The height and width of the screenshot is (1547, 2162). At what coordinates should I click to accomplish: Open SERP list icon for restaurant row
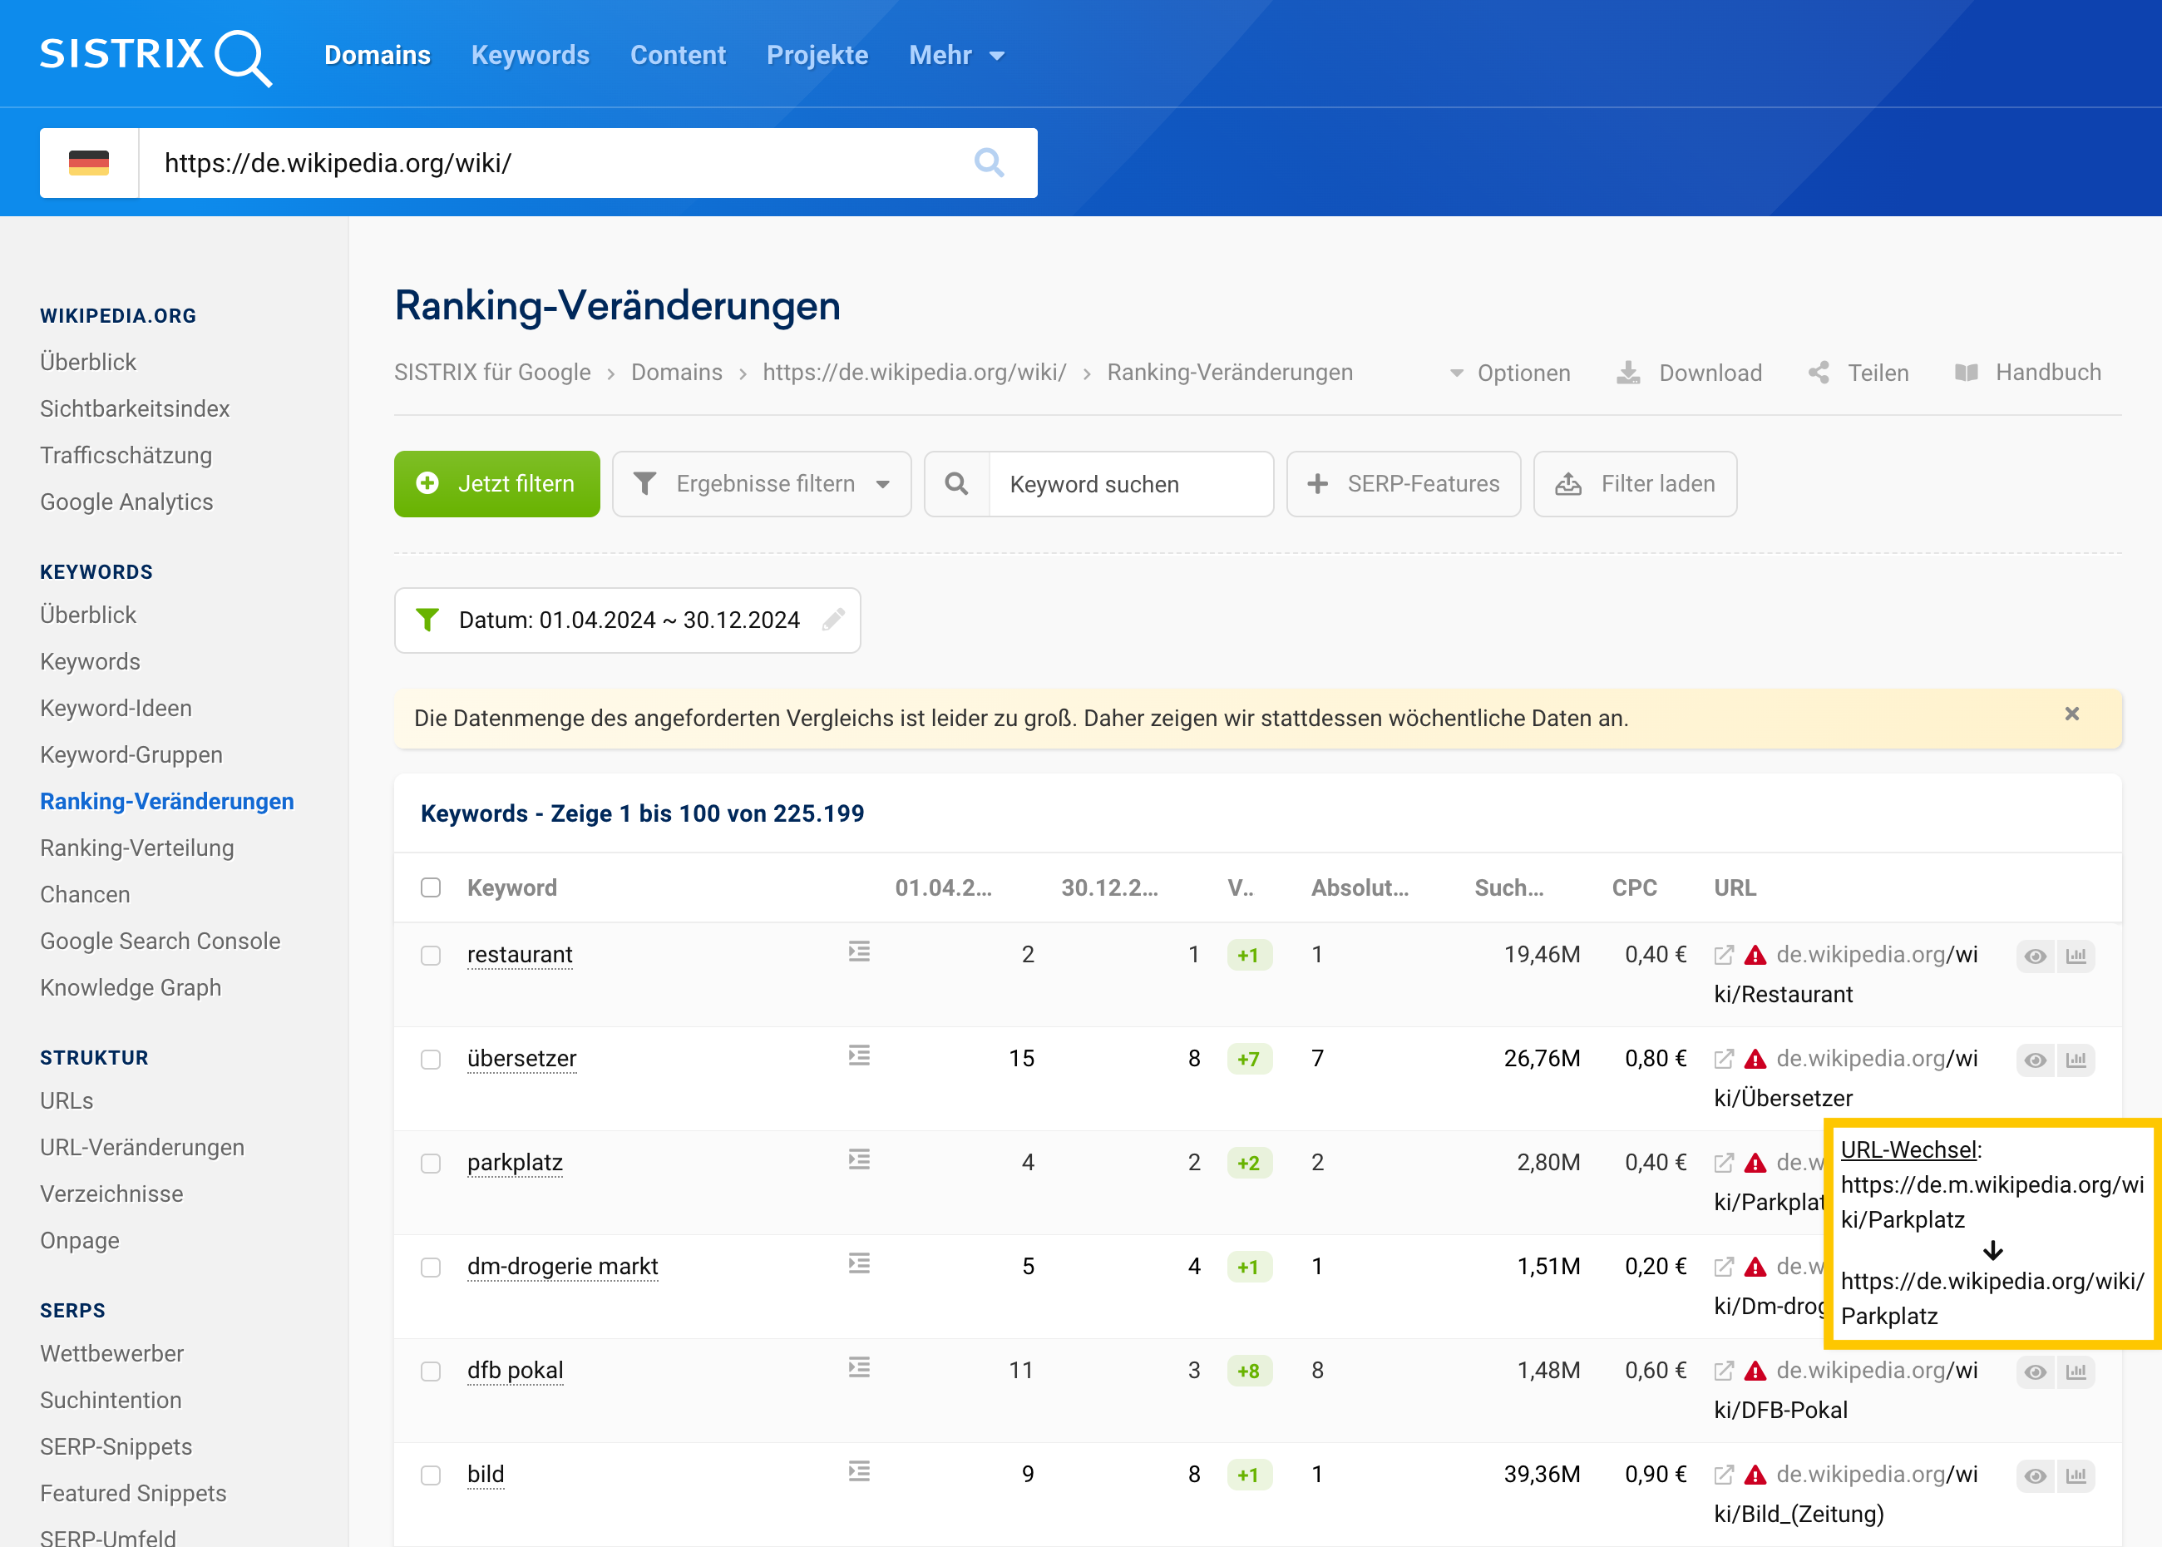coord(859,951)
